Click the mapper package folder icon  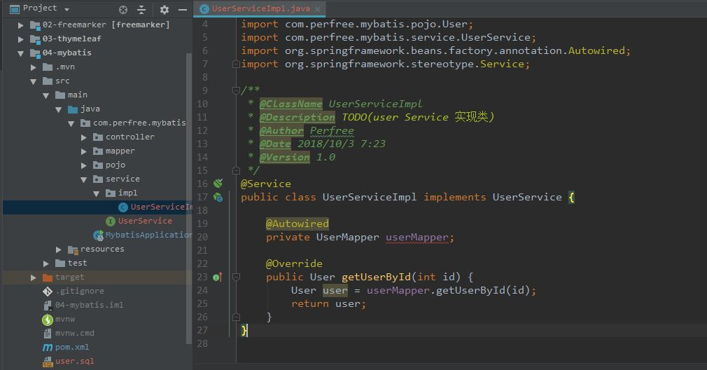click(98, 151)
